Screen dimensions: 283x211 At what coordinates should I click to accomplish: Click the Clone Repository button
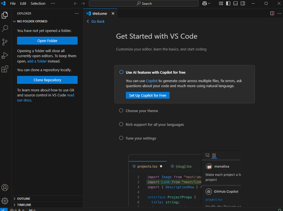tap(47, 80)
